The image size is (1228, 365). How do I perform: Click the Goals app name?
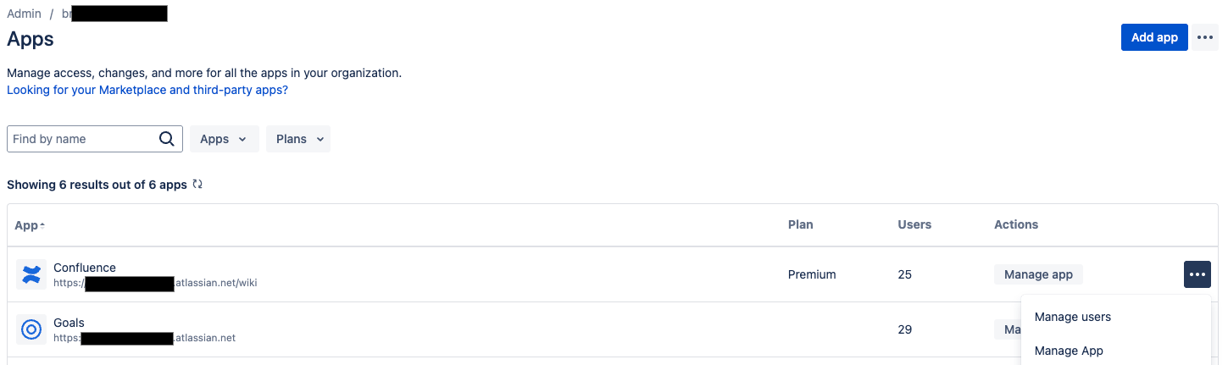click(x=69, y=323)
